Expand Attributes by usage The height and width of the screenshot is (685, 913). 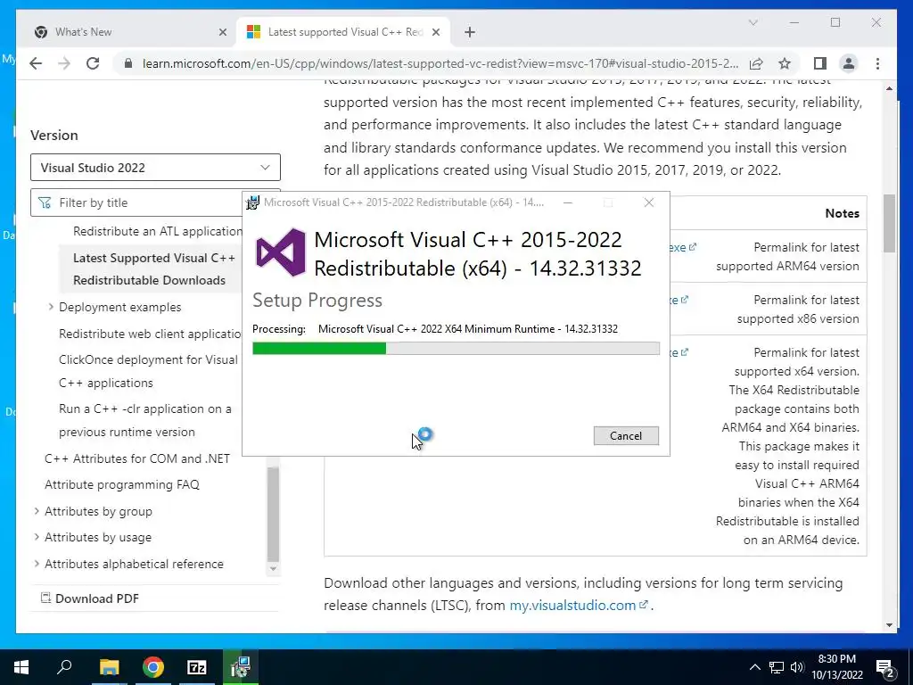pos(37,537)
